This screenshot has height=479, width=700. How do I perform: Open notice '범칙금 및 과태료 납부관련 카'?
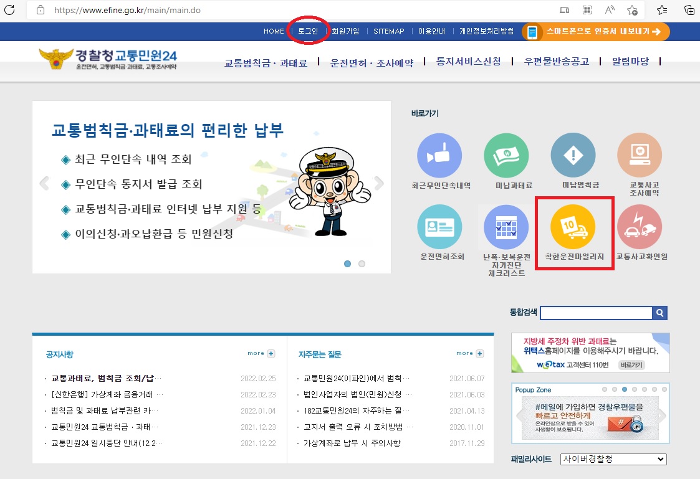coord(105,410)
